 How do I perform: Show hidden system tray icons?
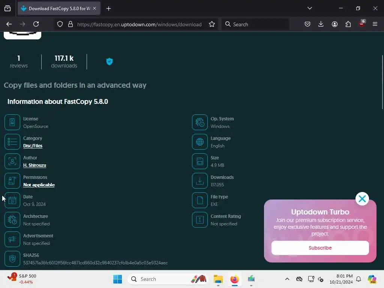click(287, 279)
